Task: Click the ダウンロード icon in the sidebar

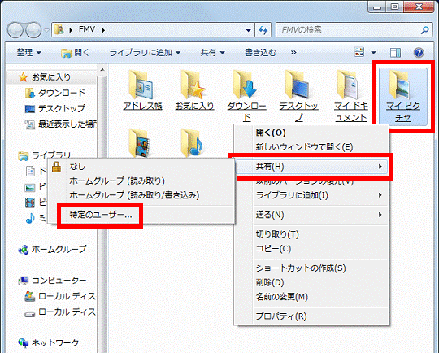Action: click(x=30, y=93)
